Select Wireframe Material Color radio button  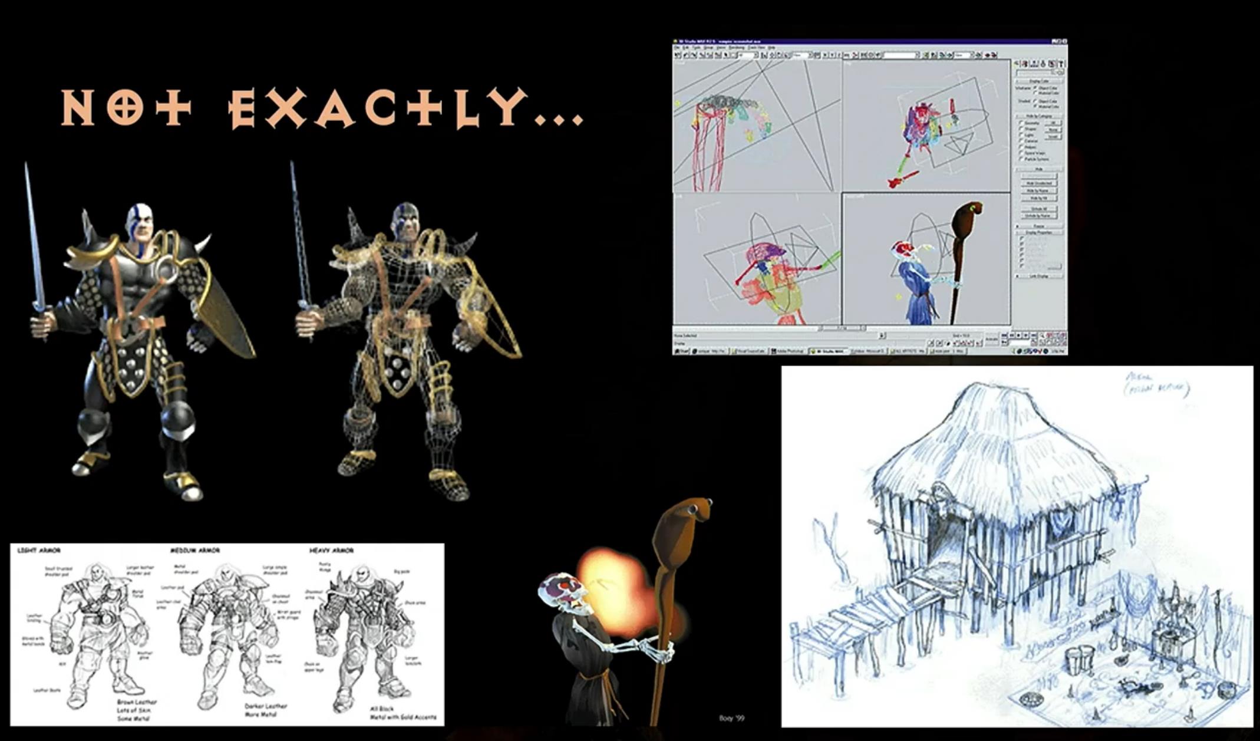coord(1035,93)
